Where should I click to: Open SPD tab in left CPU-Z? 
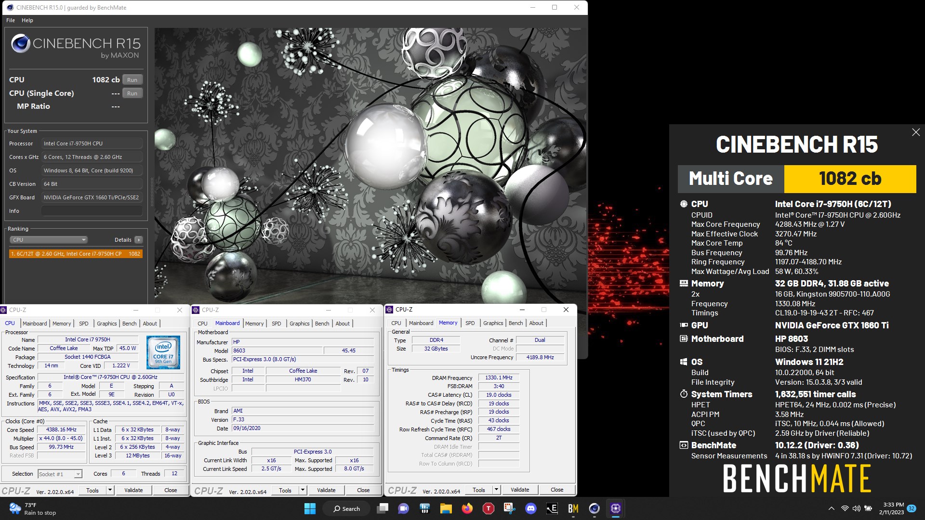point(84,324)
